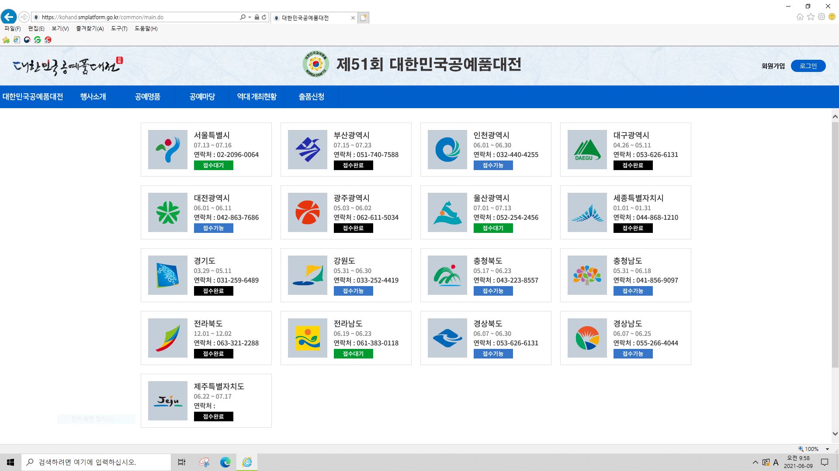The height and width of the screenshot is (471, 839).
Task: Click the browser address URL field
Action: [x=139, y=17]
